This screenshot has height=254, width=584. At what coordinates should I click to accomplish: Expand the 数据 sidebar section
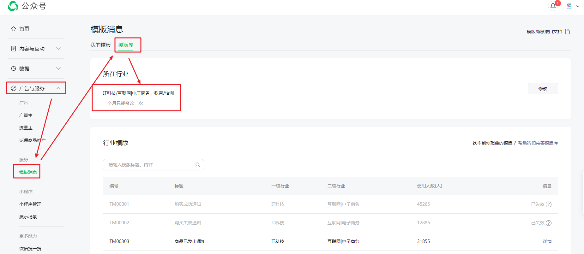pos(58,68)
